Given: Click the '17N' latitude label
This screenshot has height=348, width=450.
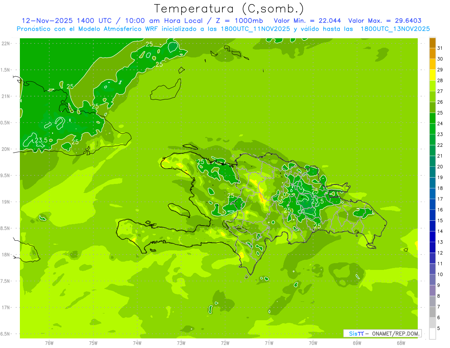Looking at the screenshot, I should tap(6, 307).
